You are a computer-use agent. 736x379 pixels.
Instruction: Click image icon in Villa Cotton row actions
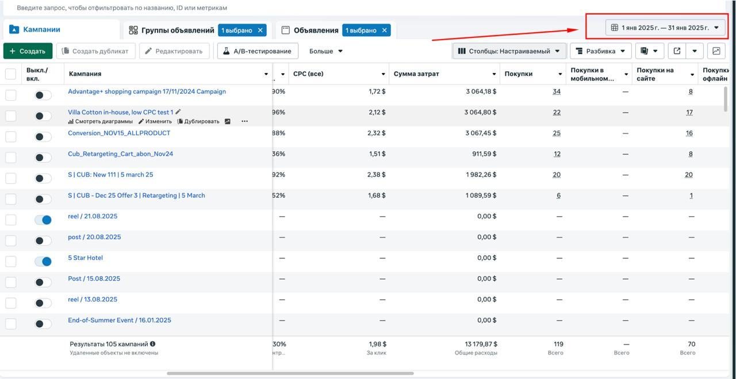pyautogui.click(x=228, y=121)
